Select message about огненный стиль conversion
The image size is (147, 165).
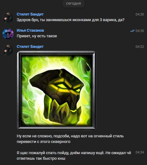pos(70,139)
